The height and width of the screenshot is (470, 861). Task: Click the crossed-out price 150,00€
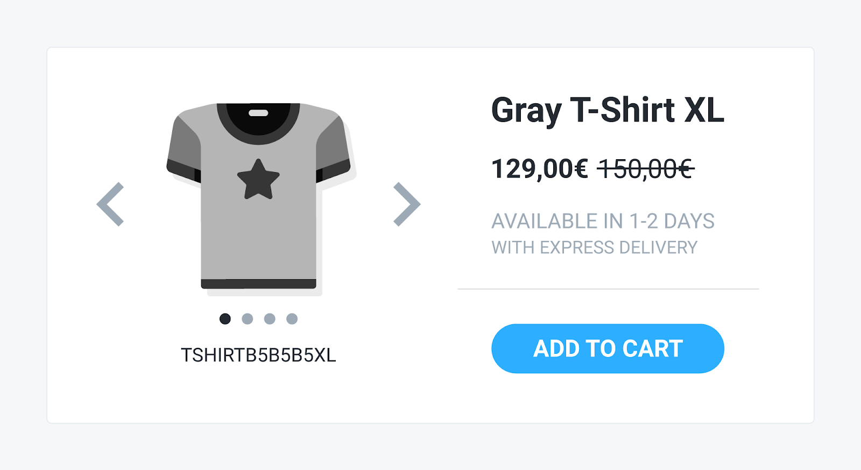[x=646, y=169]
